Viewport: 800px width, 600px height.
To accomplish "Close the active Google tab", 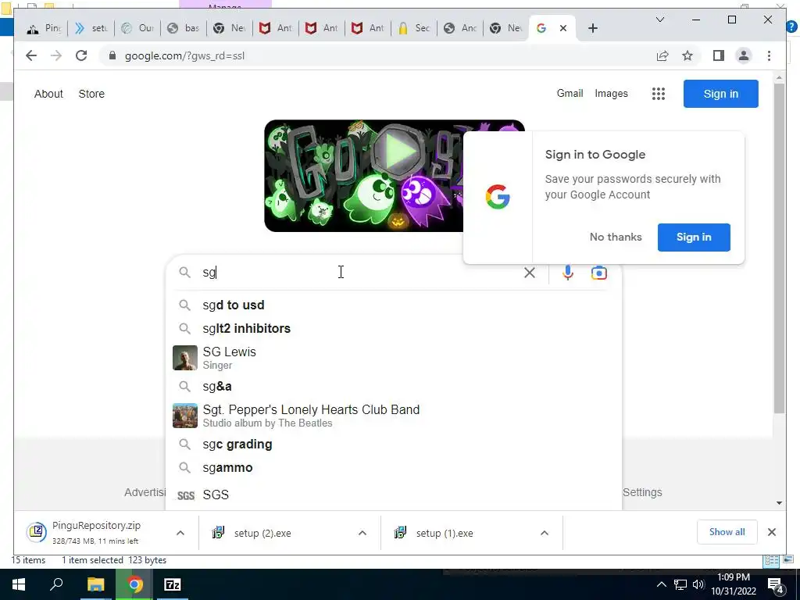I will 563,28.
